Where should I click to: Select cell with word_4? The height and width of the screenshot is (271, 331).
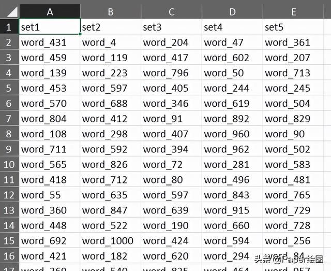click(110, 42)
